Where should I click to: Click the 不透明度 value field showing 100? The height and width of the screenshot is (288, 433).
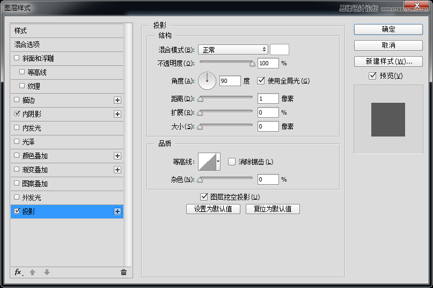click(x=268, y=63)
